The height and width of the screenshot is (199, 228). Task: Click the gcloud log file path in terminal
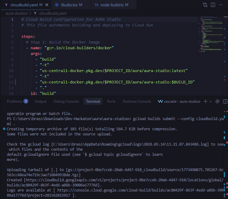click(130, 144)
